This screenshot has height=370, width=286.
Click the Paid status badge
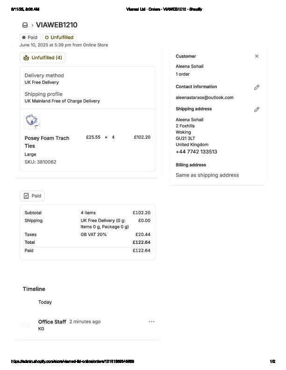[30, 37]
